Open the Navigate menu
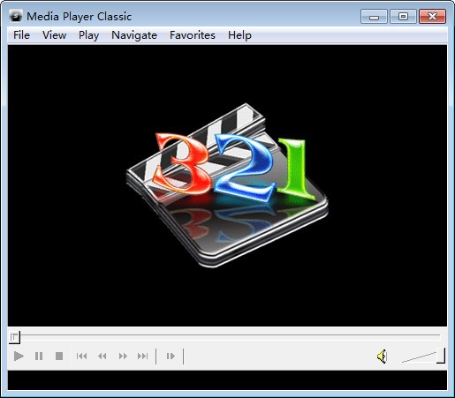455x398 pixels. click(x=134, y=35)
